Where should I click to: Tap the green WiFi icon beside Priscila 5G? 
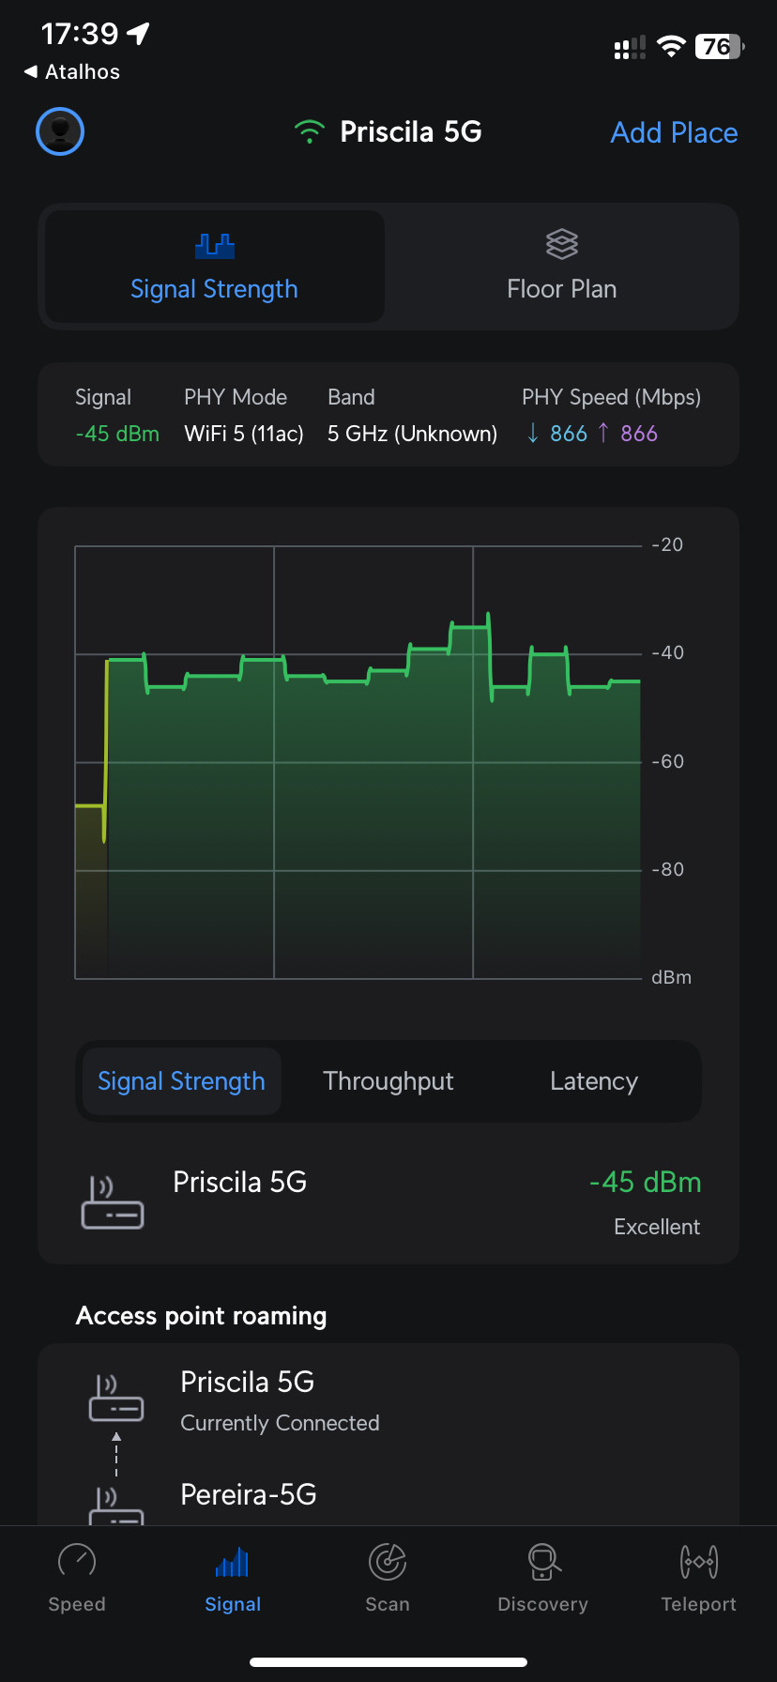309,131
